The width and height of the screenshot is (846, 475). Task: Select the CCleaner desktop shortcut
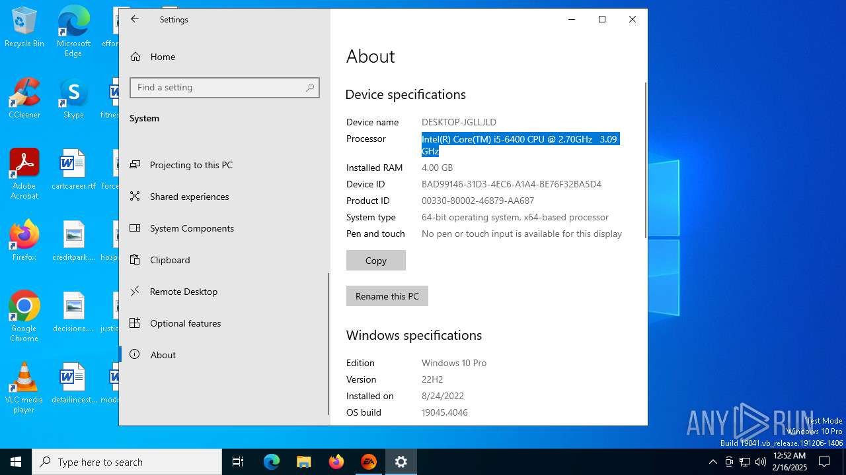tap(24, 98)
